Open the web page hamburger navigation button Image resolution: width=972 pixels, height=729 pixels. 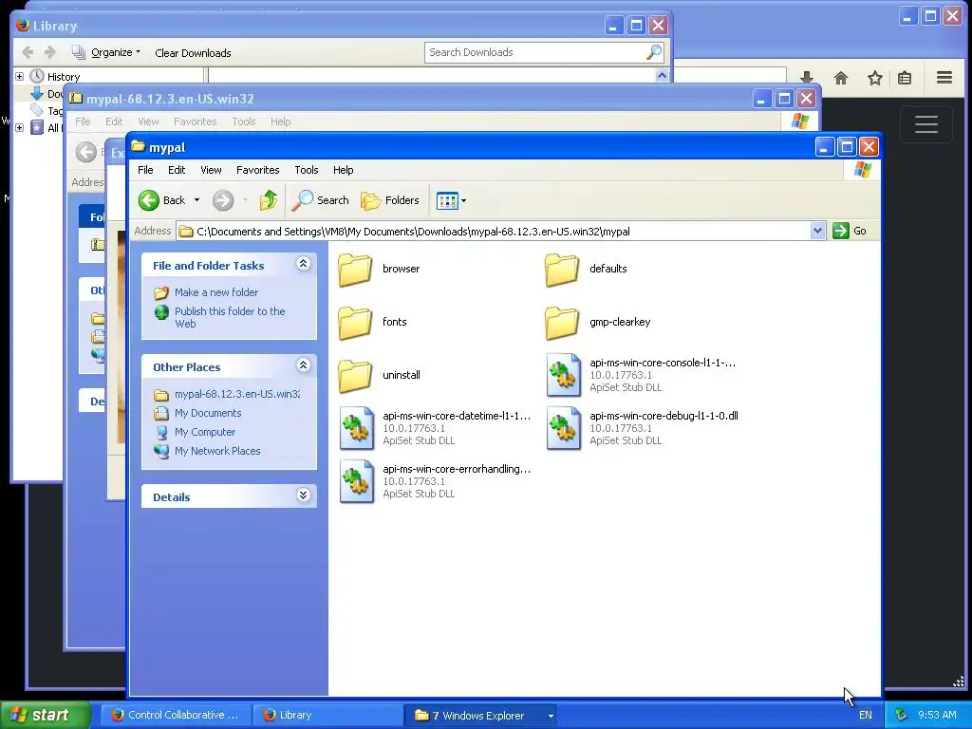(926, 124)
